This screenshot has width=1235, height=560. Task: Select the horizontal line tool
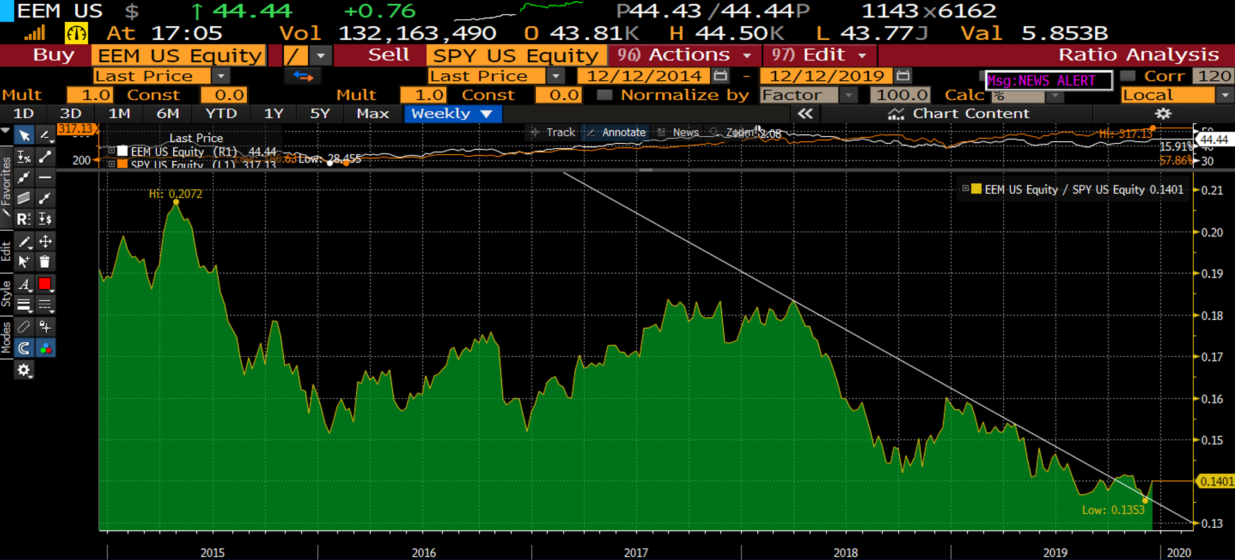point(46,177)
